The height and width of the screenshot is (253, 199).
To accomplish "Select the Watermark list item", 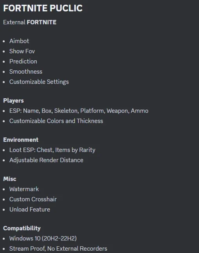I will tap(24, 189).
